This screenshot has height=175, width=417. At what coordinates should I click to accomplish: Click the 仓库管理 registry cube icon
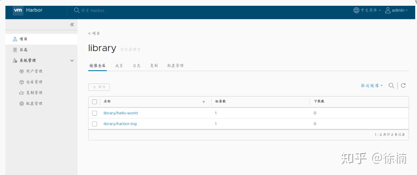(22, 82)
